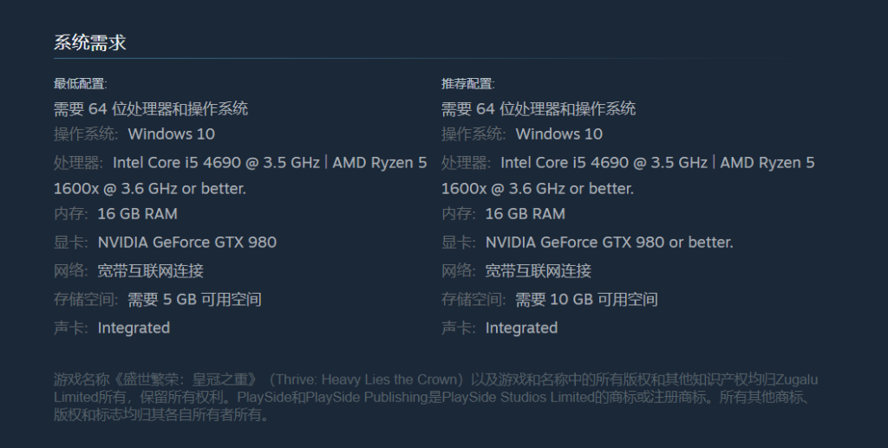Click recommended processor Intel Core i5 4690 text
The width and height of the screenshot is (888, 448).
657,163
